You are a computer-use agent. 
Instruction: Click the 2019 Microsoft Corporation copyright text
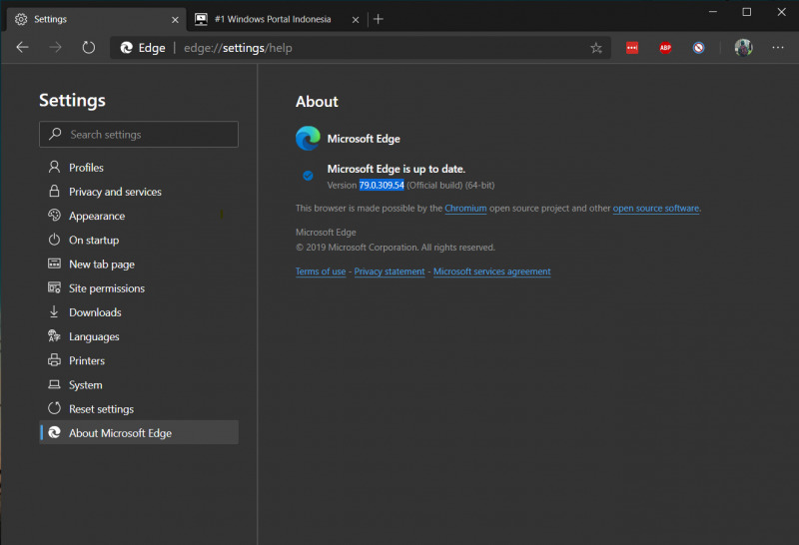click(396, 248)
